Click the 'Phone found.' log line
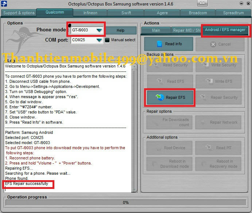252x213 pixels. [17, 178]
